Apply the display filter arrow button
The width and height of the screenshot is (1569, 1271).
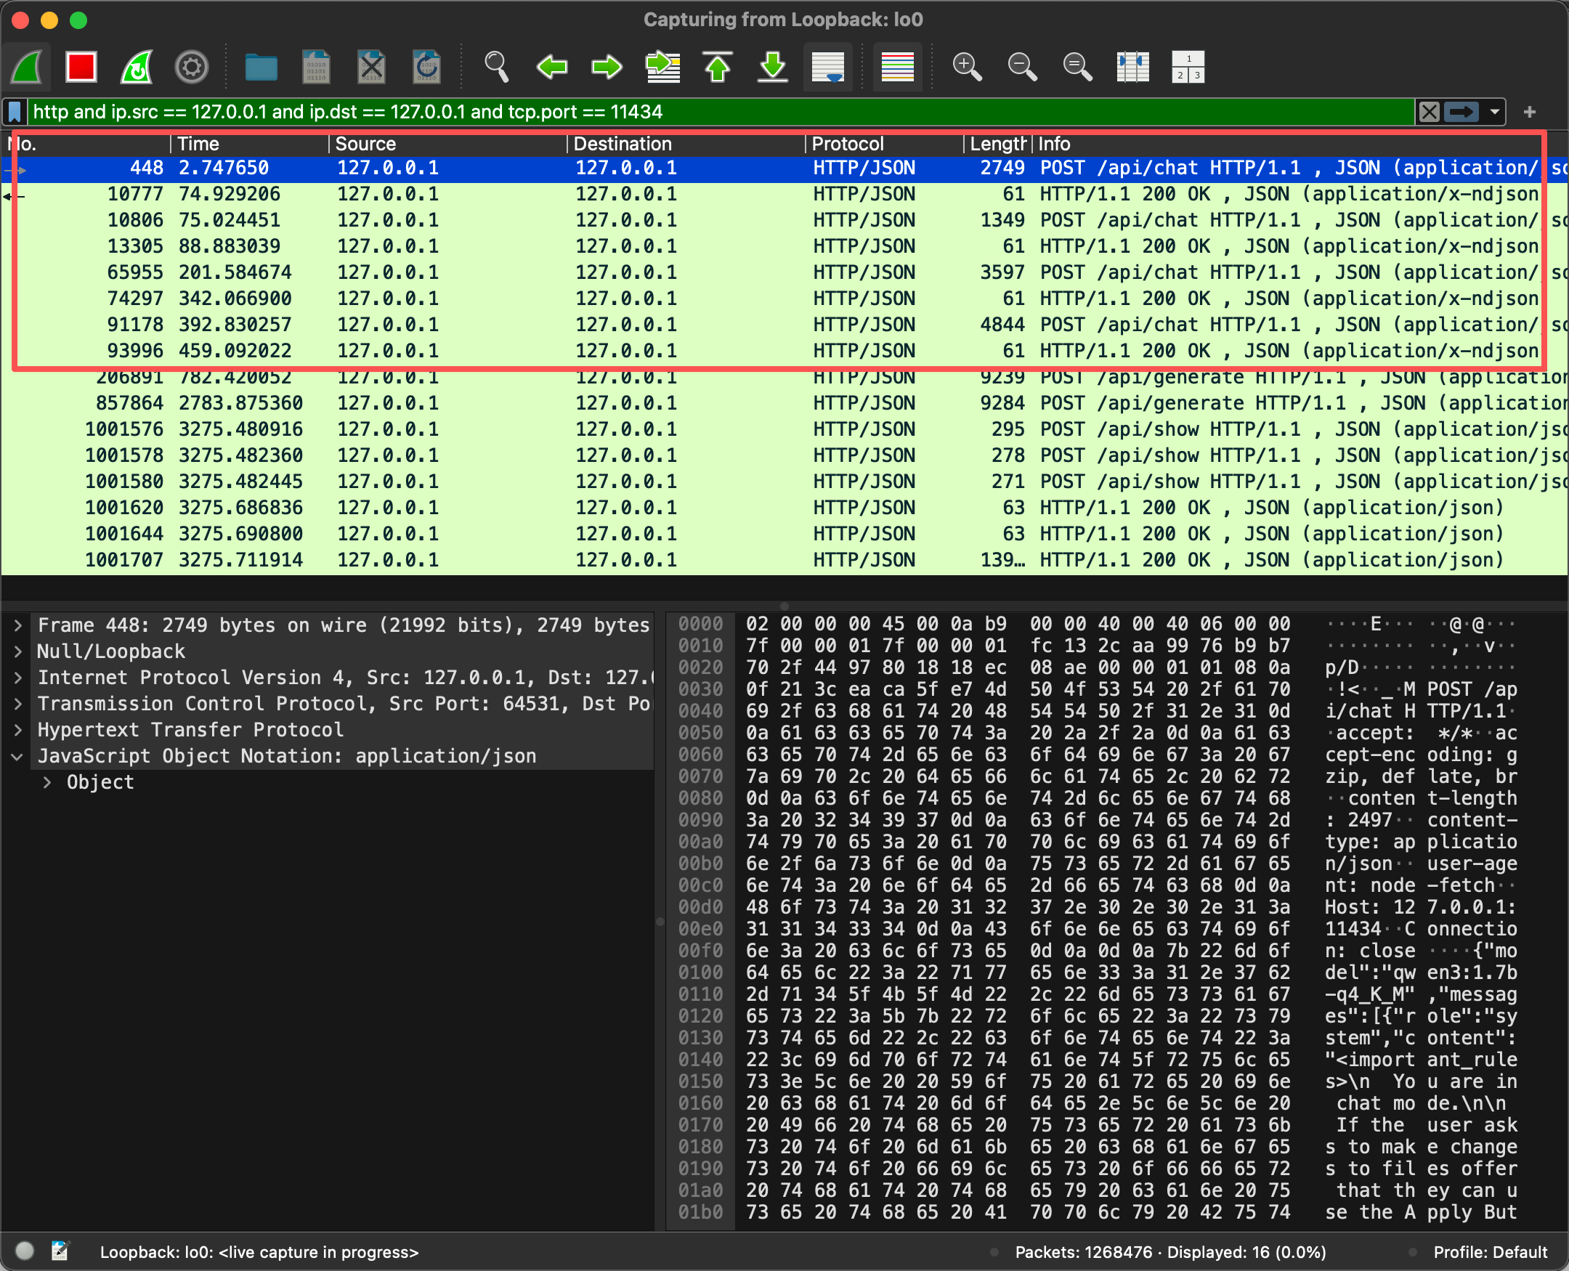[x=1462, y=112]
